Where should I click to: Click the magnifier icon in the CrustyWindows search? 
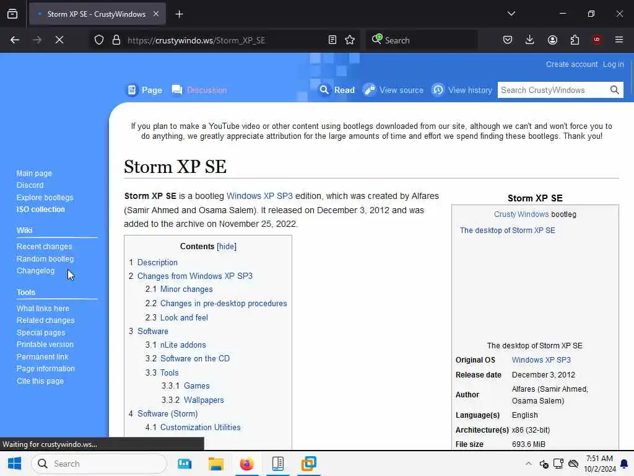click(x=614, y=90)
